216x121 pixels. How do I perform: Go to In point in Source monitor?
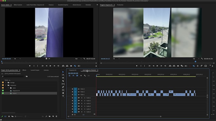(x=43, y=66)
